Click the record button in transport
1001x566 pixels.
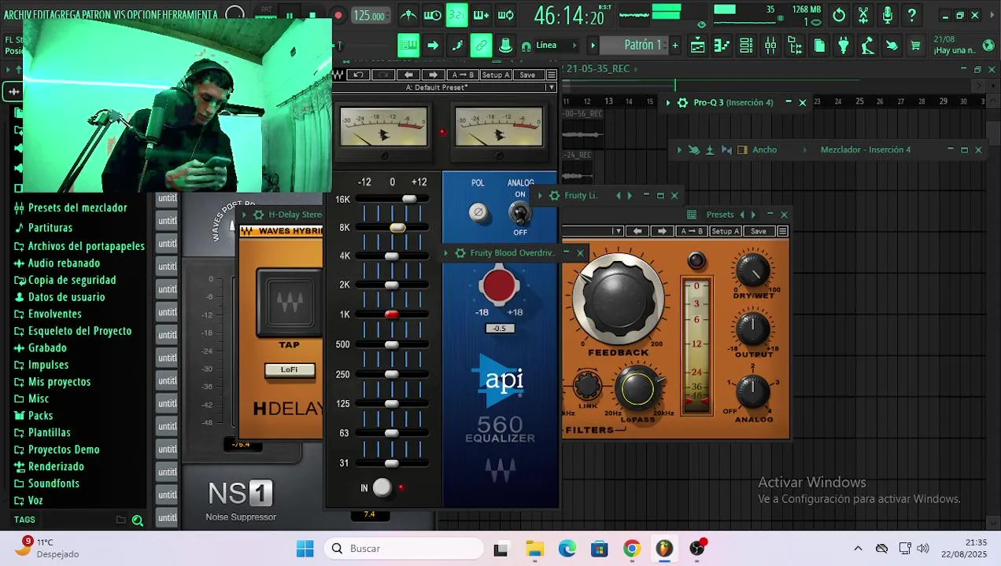[x=338, y=15]
